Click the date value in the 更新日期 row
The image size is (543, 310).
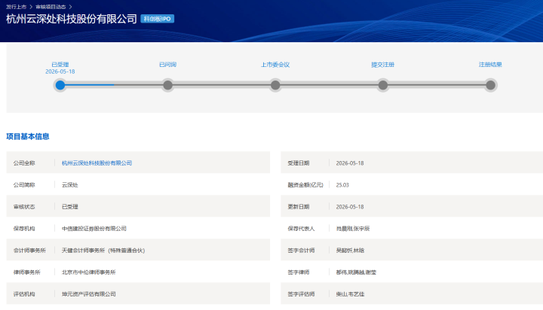tap(350, 207)
